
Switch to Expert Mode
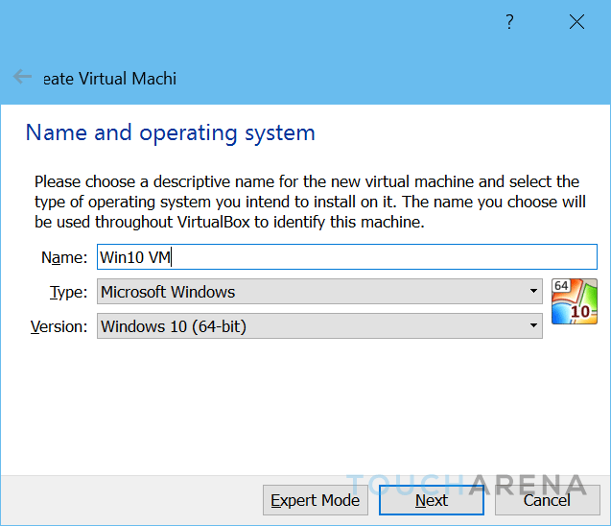(x=316, y=500)
